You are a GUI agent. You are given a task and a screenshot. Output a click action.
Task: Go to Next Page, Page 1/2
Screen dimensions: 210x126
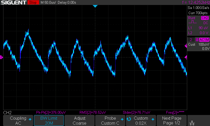[x=172, y=120]
